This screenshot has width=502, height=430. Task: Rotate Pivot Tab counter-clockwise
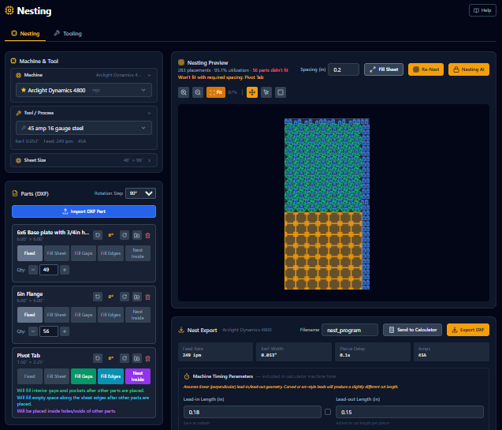(98, 358)
